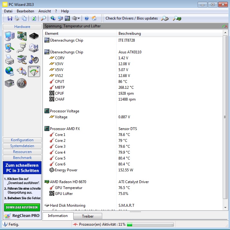Open the Power battery plug icon

coord(22,71)
